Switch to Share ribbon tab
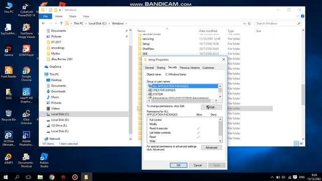This screenshot has height=181, width=322. [x=72, y=16]
